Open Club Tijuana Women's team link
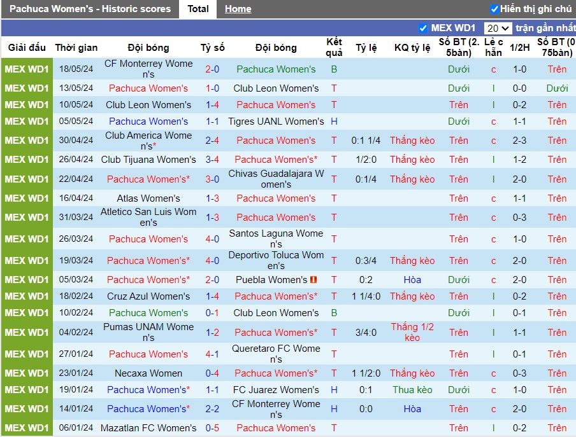The image size is (576, 437). pos(148,160)
